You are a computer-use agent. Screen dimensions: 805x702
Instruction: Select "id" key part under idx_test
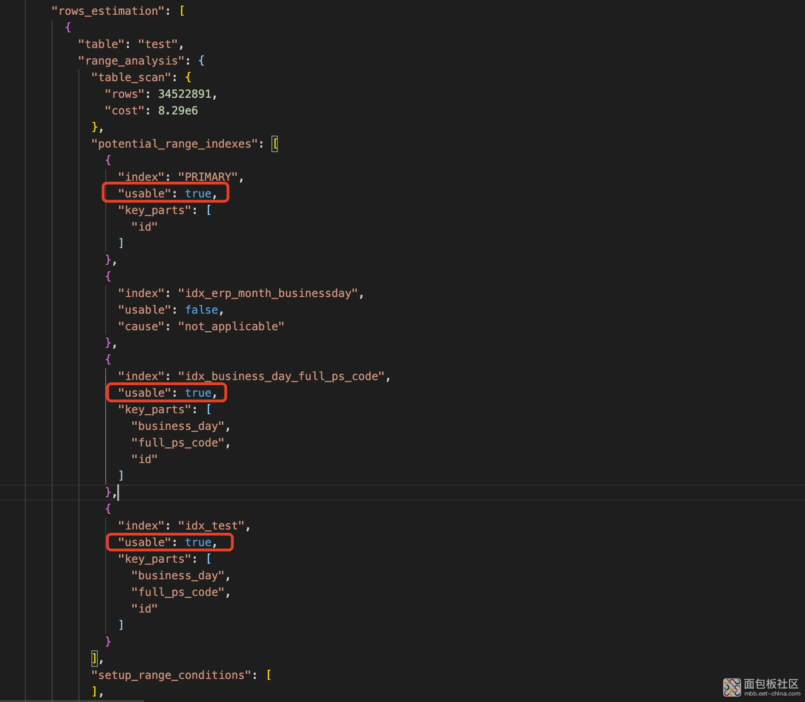coord(144,609)
